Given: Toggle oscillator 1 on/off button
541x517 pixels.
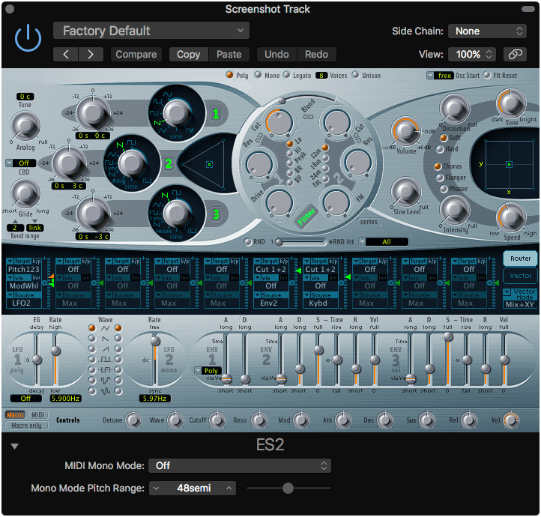Looking at the screenshot, I should pos(216,115).
